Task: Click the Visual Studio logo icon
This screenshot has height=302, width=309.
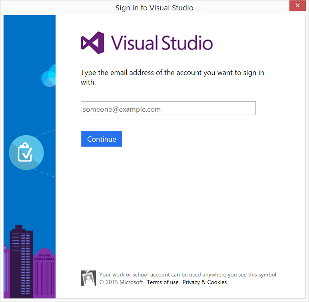Action: (x=92, y=43)
